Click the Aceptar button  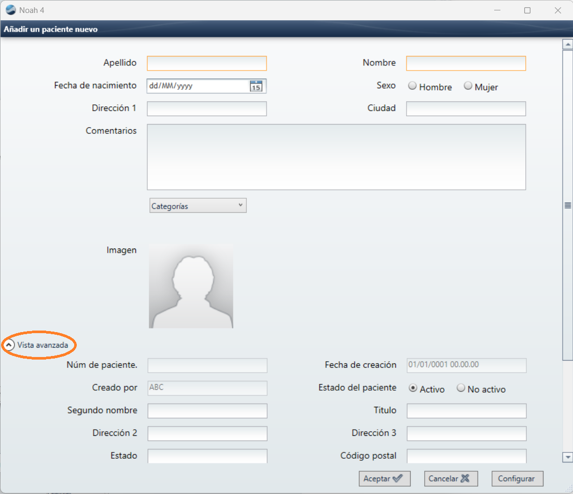click(384, 478)
